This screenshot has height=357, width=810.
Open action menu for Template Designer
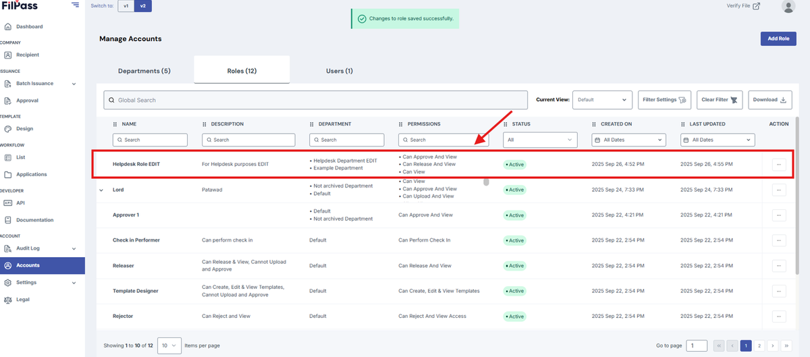pyautogui.click(x=779, y=291)
